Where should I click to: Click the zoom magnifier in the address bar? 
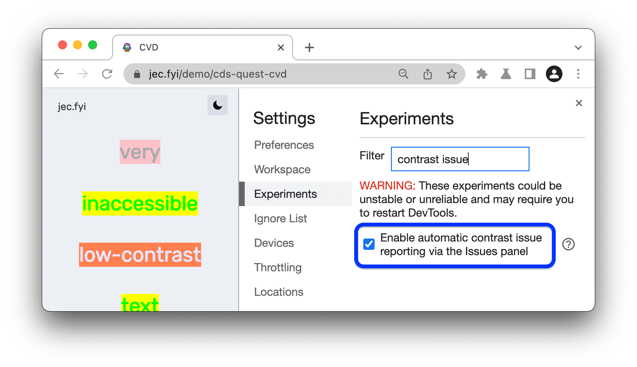403,74
